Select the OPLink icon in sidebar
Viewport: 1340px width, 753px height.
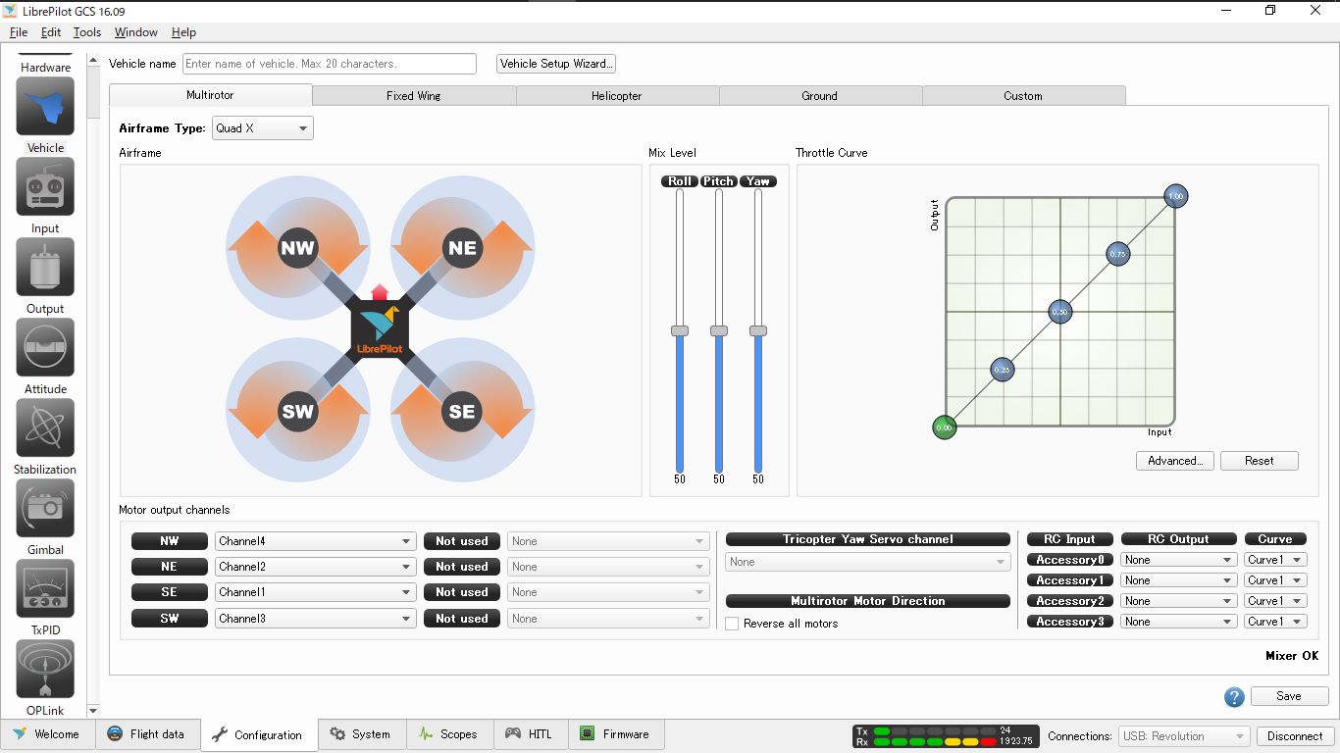click(45, 669)
